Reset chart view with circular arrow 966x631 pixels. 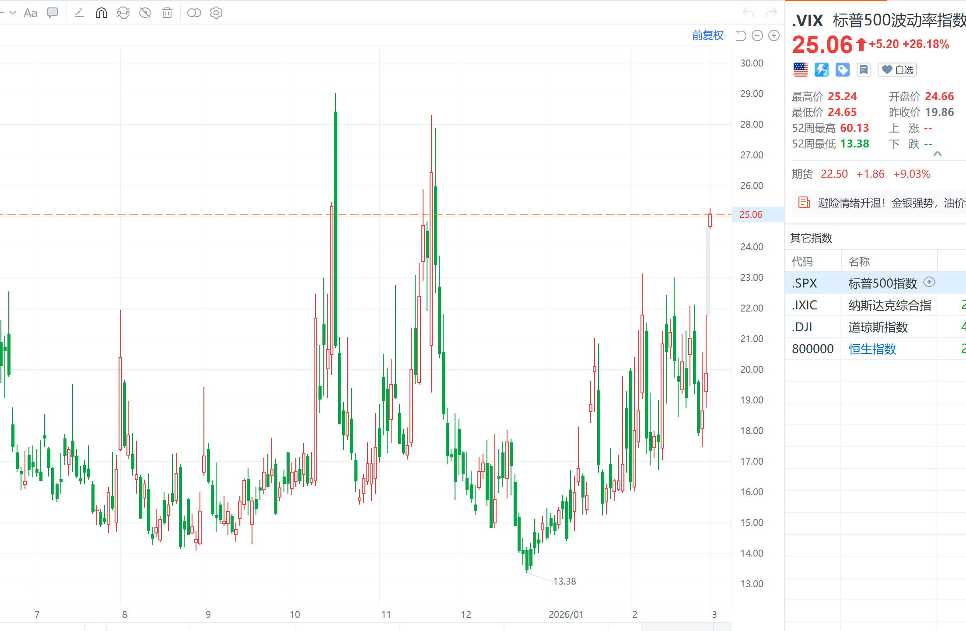tap(741, 35)
